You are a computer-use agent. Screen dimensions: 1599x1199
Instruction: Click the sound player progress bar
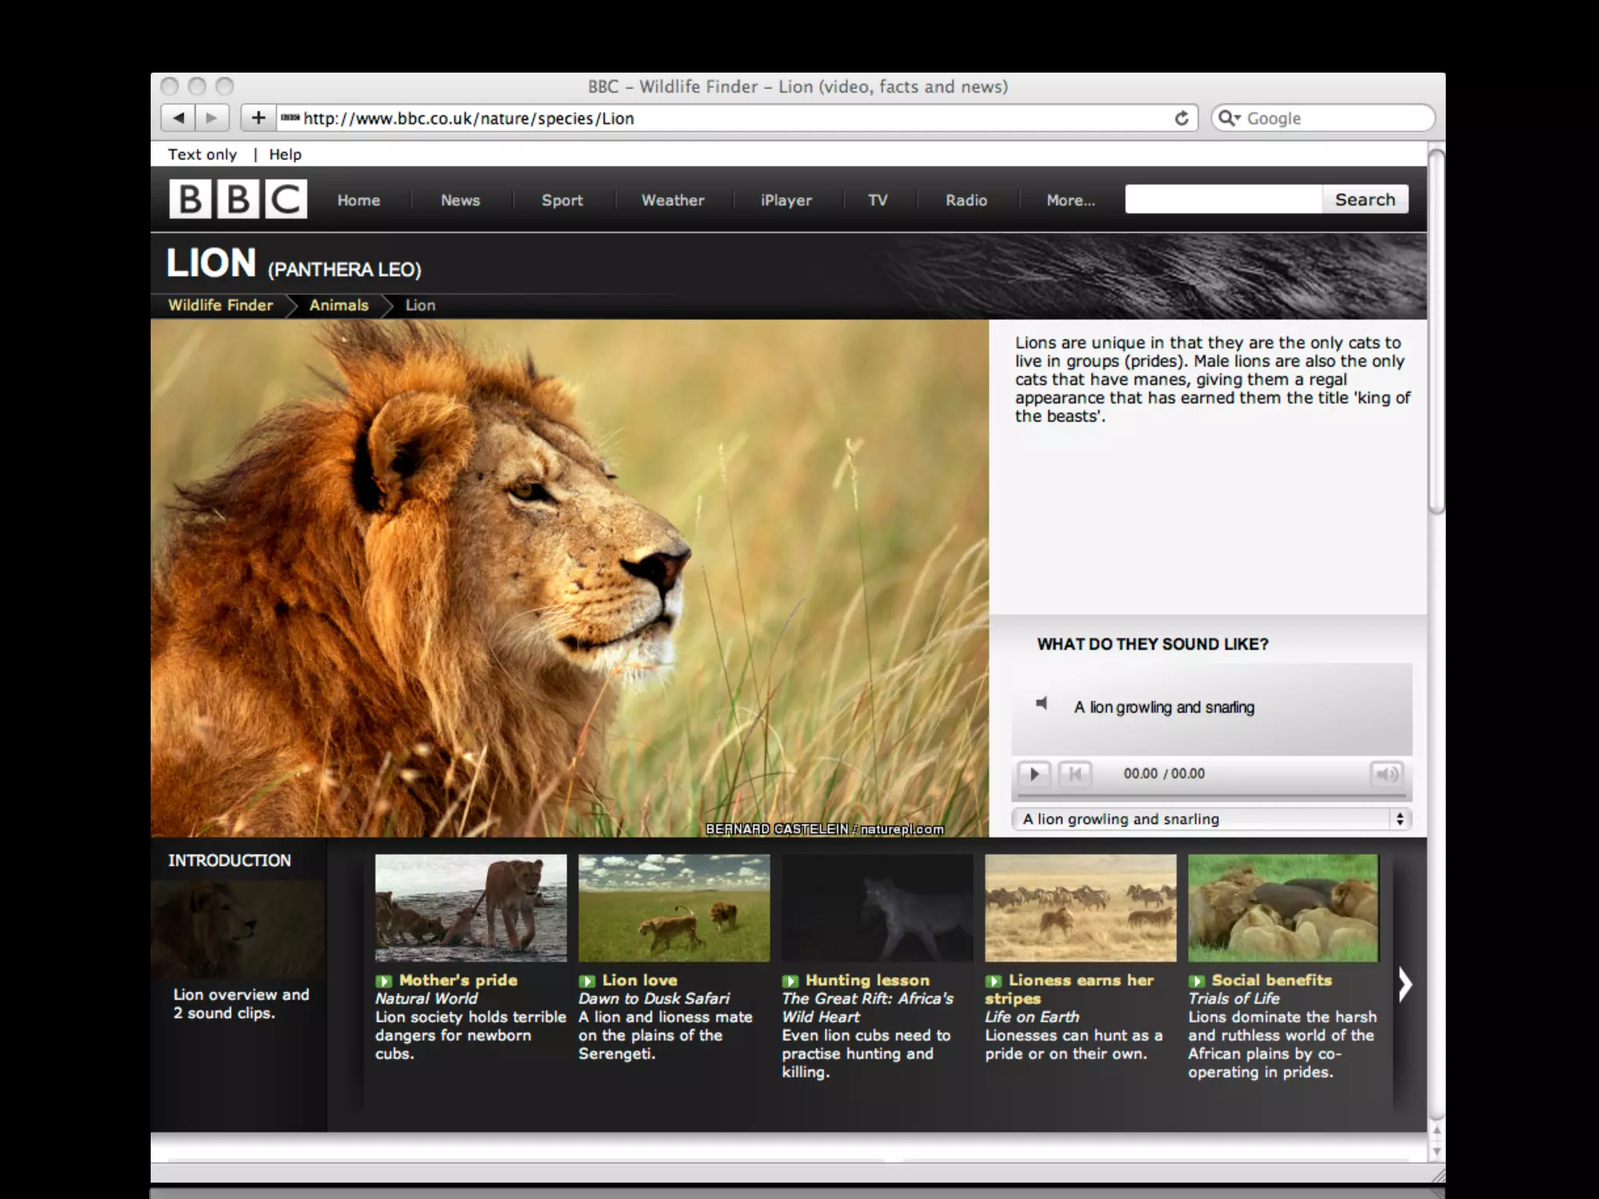tap(1211, 796)
